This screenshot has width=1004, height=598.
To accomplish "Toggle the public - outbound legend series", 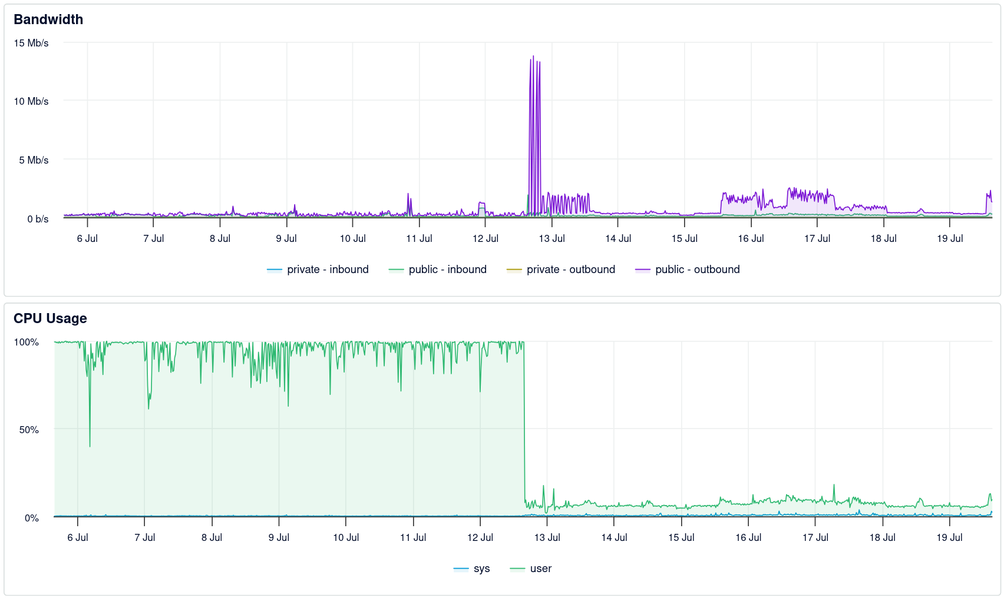I will coord(688,270).
